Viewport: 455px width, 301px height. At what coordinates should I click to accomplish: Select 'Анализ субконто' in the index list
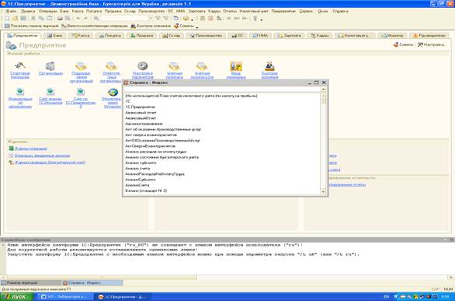(x=141, y=163)
